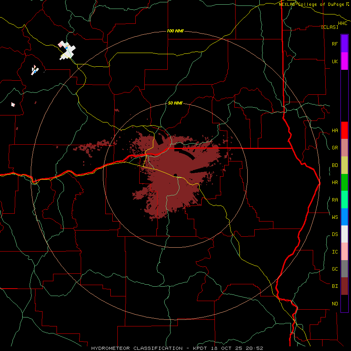Click the GR legend label

335,148
